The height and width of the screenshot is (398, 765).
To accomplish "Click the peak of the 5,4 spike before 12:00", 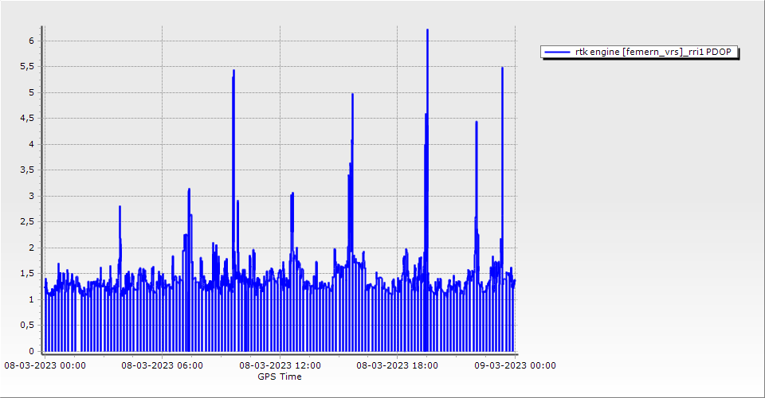I will click(233, 71).
